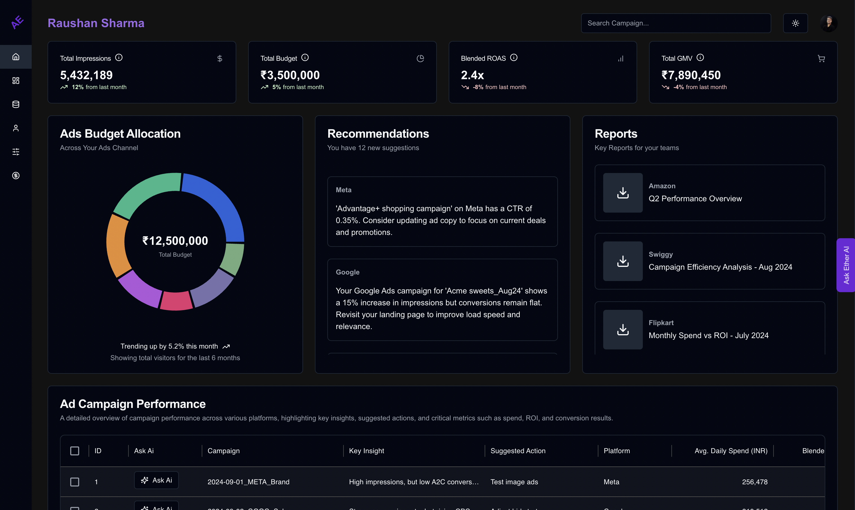Open the Google recommendation card
This screenshot has height=510, width=855.
coord(442,300)
